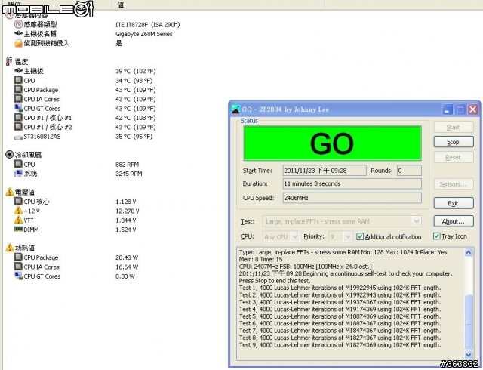Click the '16.64 W' power value
The image size is (483, 370).
[127, 267]
